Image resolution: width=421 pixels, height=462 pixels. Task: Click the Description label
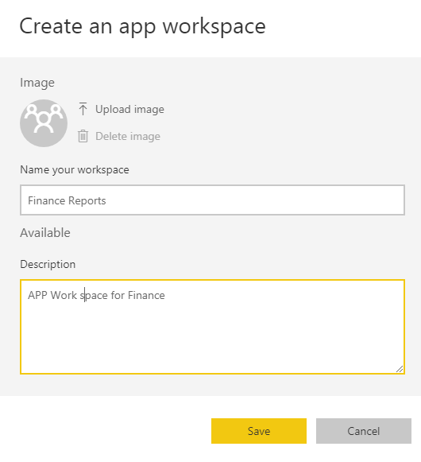tap(48, 264)
